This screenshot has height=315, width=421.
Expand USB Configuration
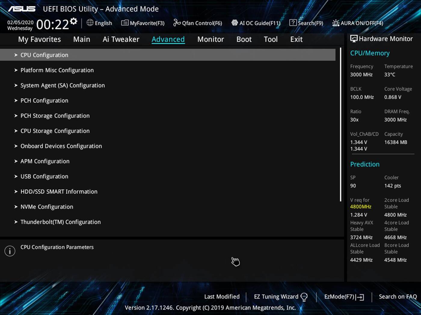[x=44, y=176]
